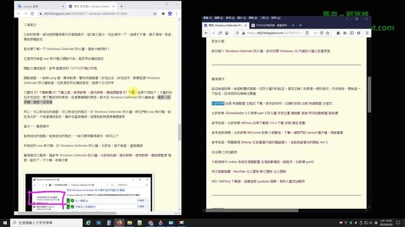Click the taskbar clock and date
This screenshot has height=227, width=405.
(386, 223)
